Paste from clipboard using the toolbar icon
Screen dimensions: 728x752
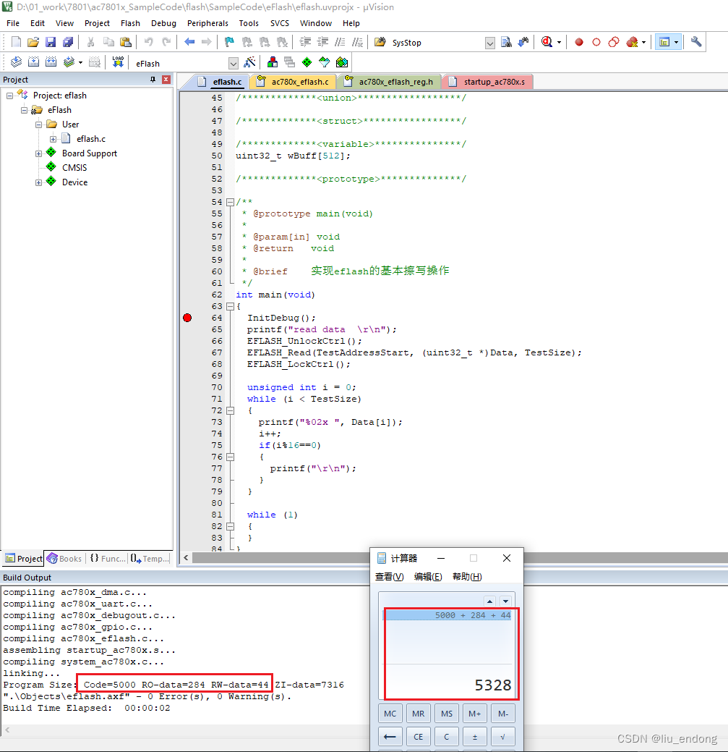pyautogui.click(x=126, y=42)
